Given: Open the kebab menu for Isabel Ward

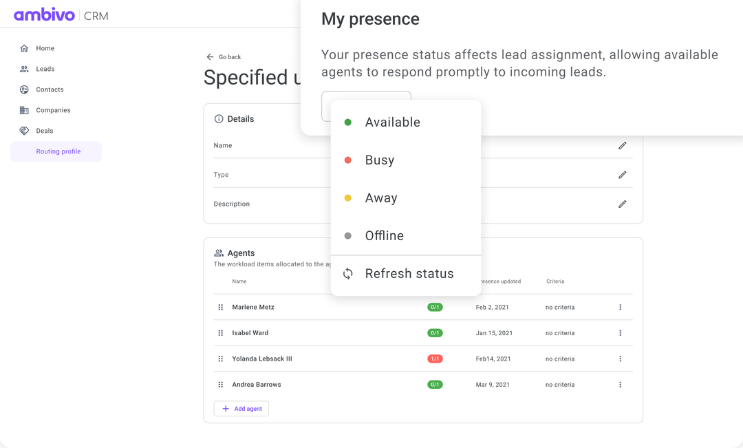Looking at the screenshot, I should [x=620, y=332].
